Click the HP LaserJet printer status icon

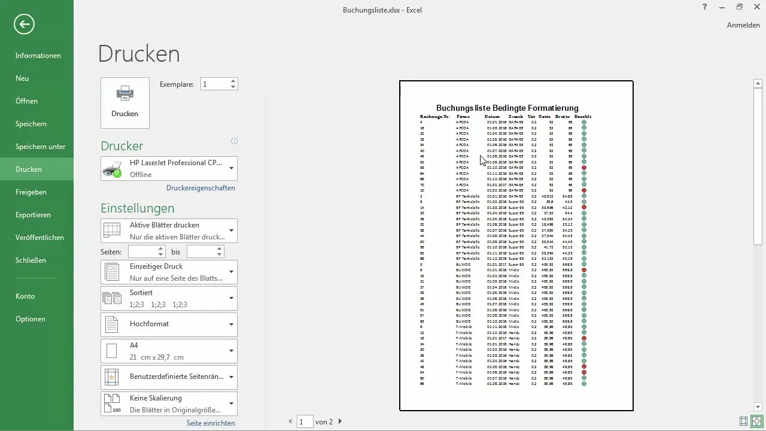[x=112, y=169]
